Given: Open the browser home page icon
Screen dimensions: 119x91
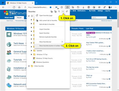Looking at the screenshot, I should tap(19, 7).
